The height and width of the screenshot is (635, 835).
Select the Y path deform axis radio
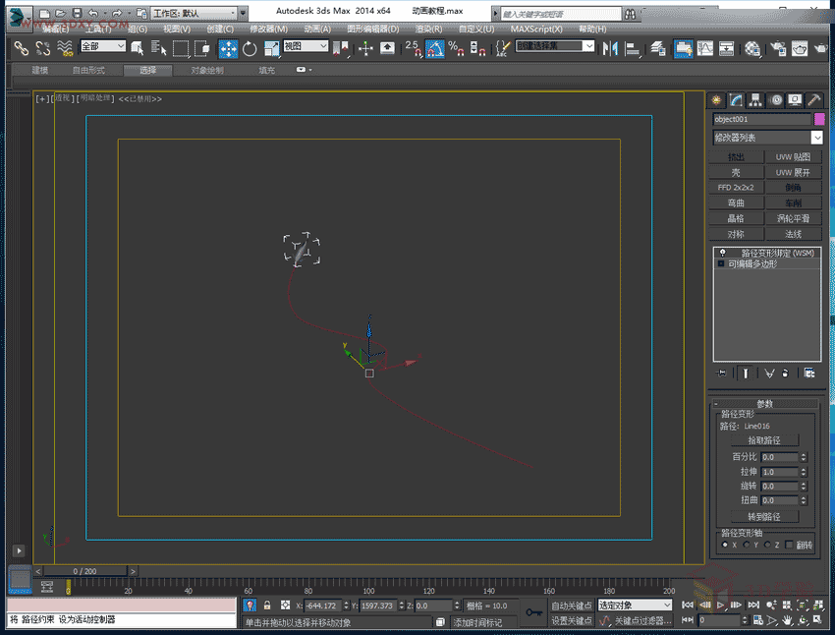(x=746, y=545)
